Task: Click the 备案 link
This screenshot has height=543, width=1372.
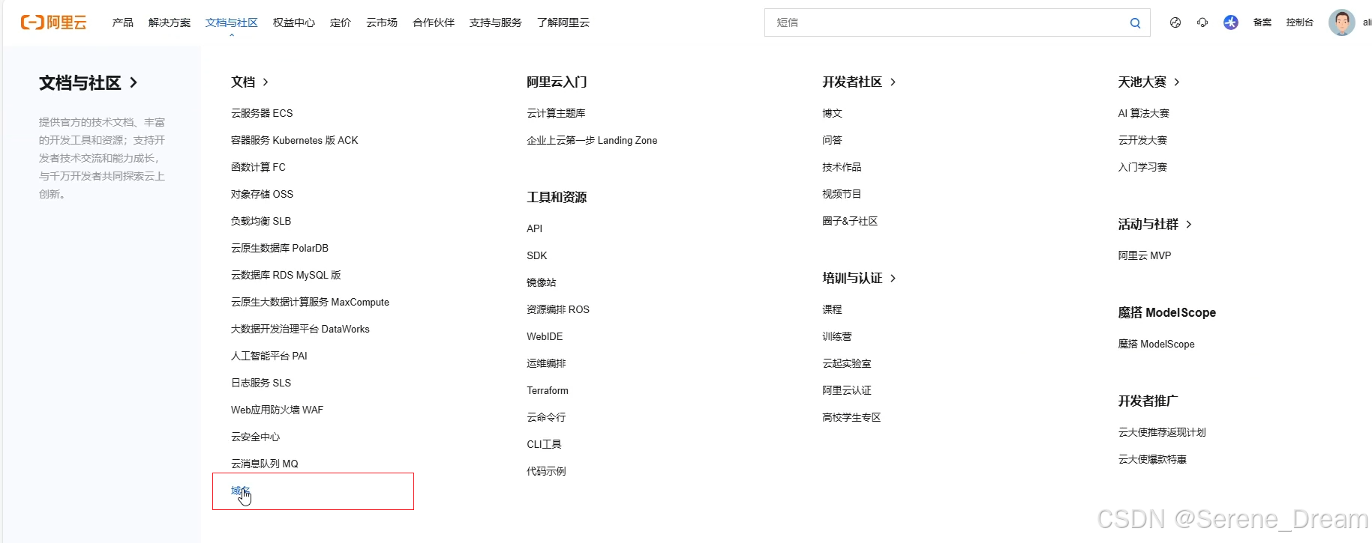Action: (1262, 22)
